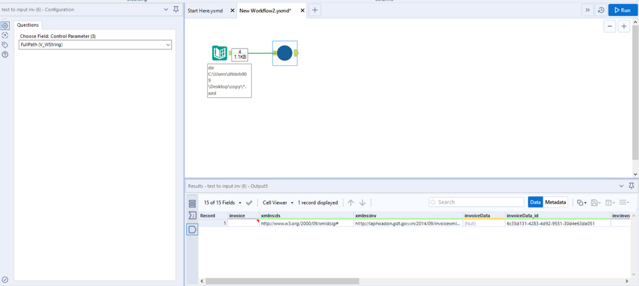The height and width of the screenshot is (286, 639).
Task: Apply field selection with checkmark icon
Action: tap(249, 202)
